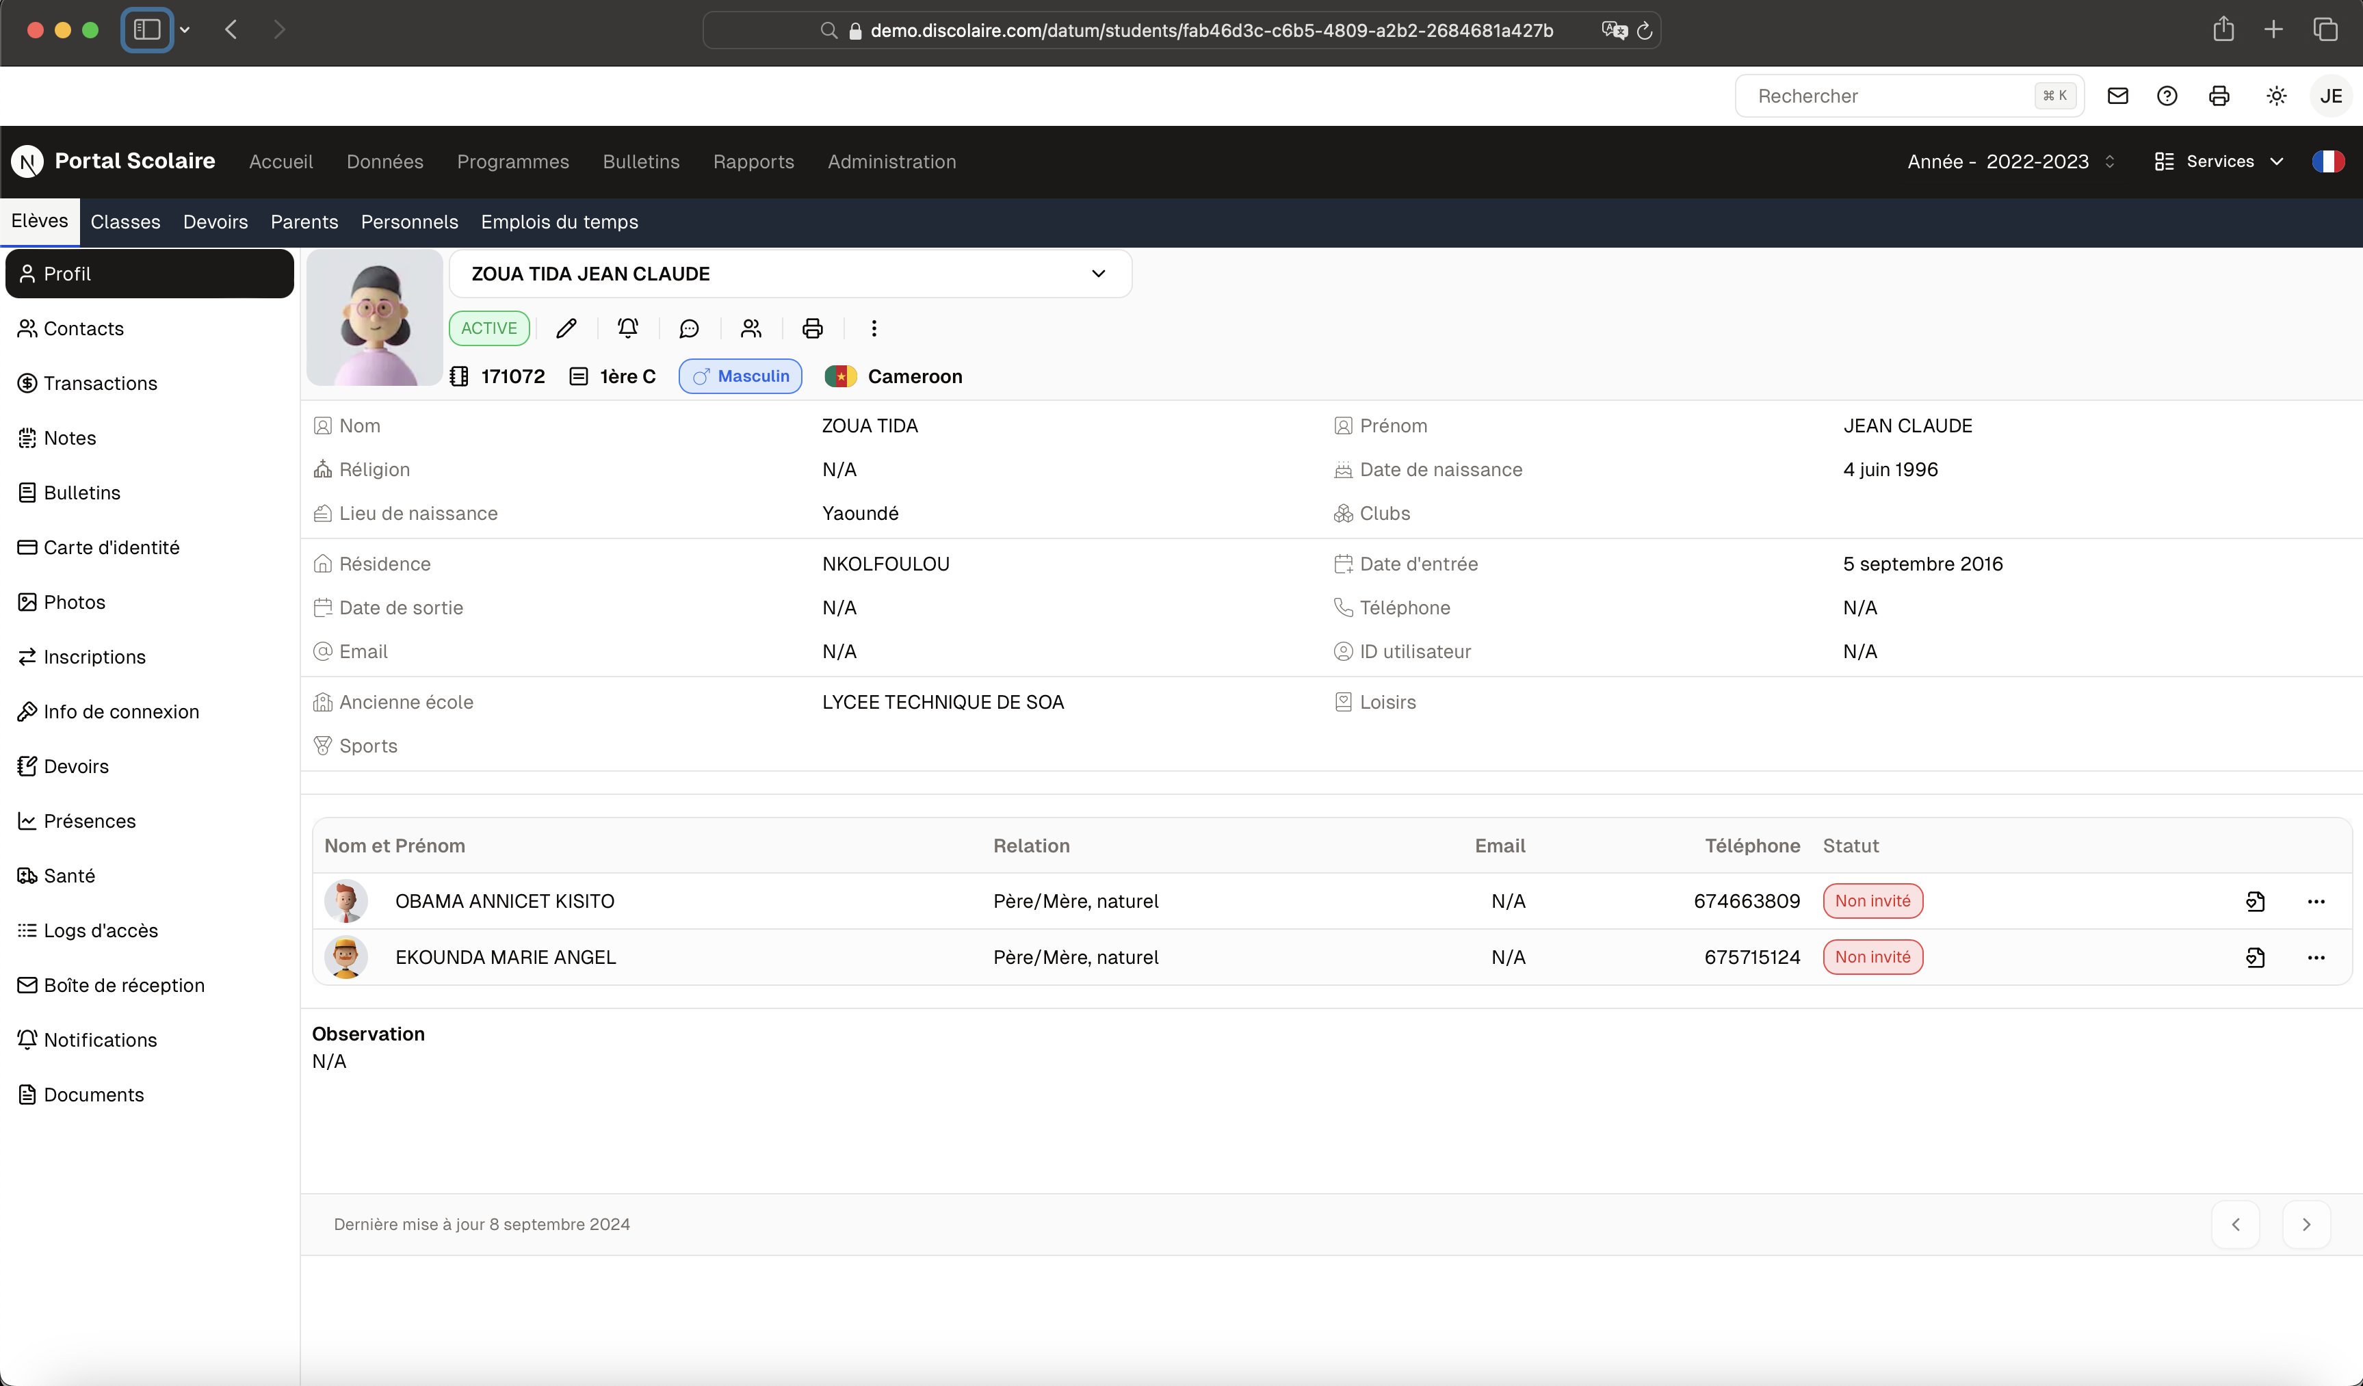The height and width of the screenshot is (1386, 2363).
Task: Click the Safari share icon
Action: tap(2223, 29)
